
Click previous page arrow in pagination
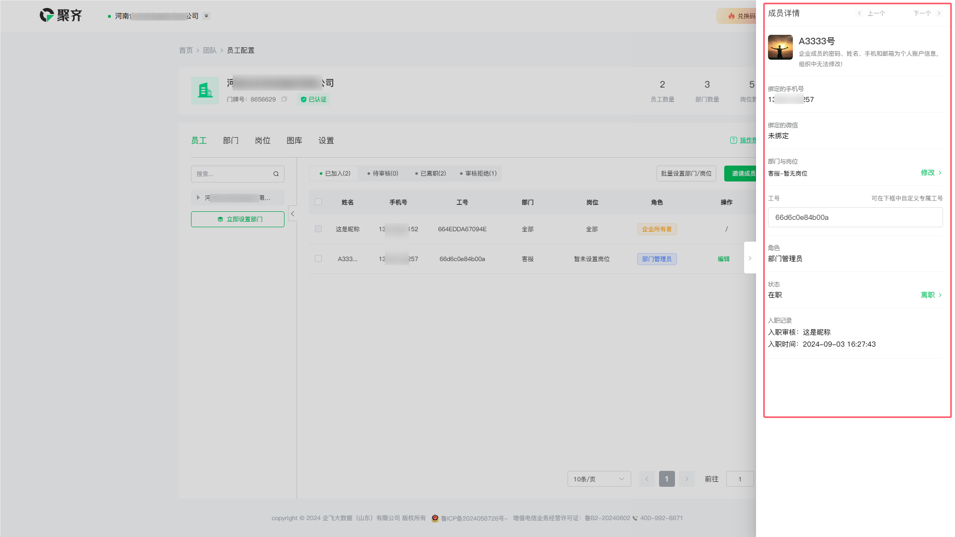point(647,479)
